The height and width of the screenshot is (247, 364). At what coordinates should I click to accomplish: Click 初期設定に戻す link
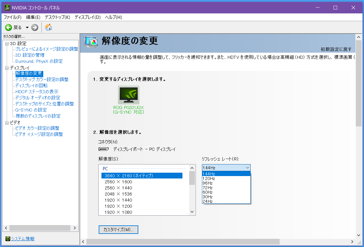click(x=336, y=49)
